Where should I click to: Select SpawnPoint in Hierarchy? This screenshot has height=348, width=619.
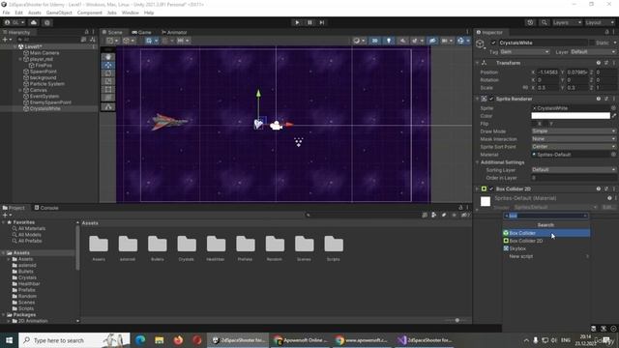pyautogui.click(x=43, y=72)
